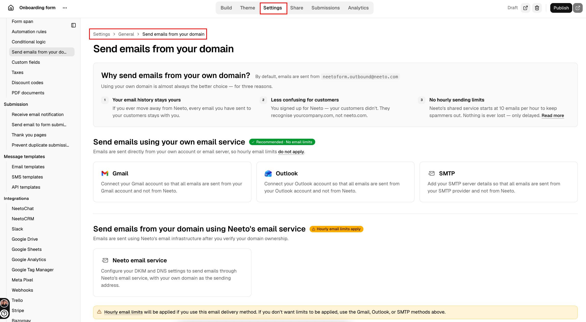Open the help question mark icon
The image size is (586, 322).
click(x=4, y=314)
